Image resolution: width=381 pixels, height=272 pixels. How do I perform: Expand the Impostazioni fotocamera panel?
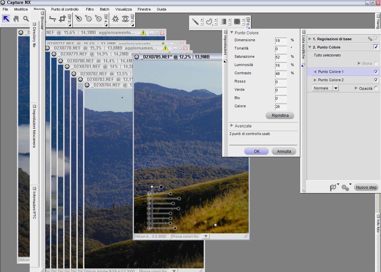pos(34,106)
